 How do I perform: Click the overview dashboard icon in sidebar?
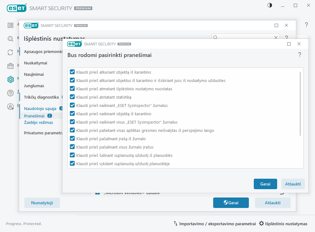click(10, 25)
